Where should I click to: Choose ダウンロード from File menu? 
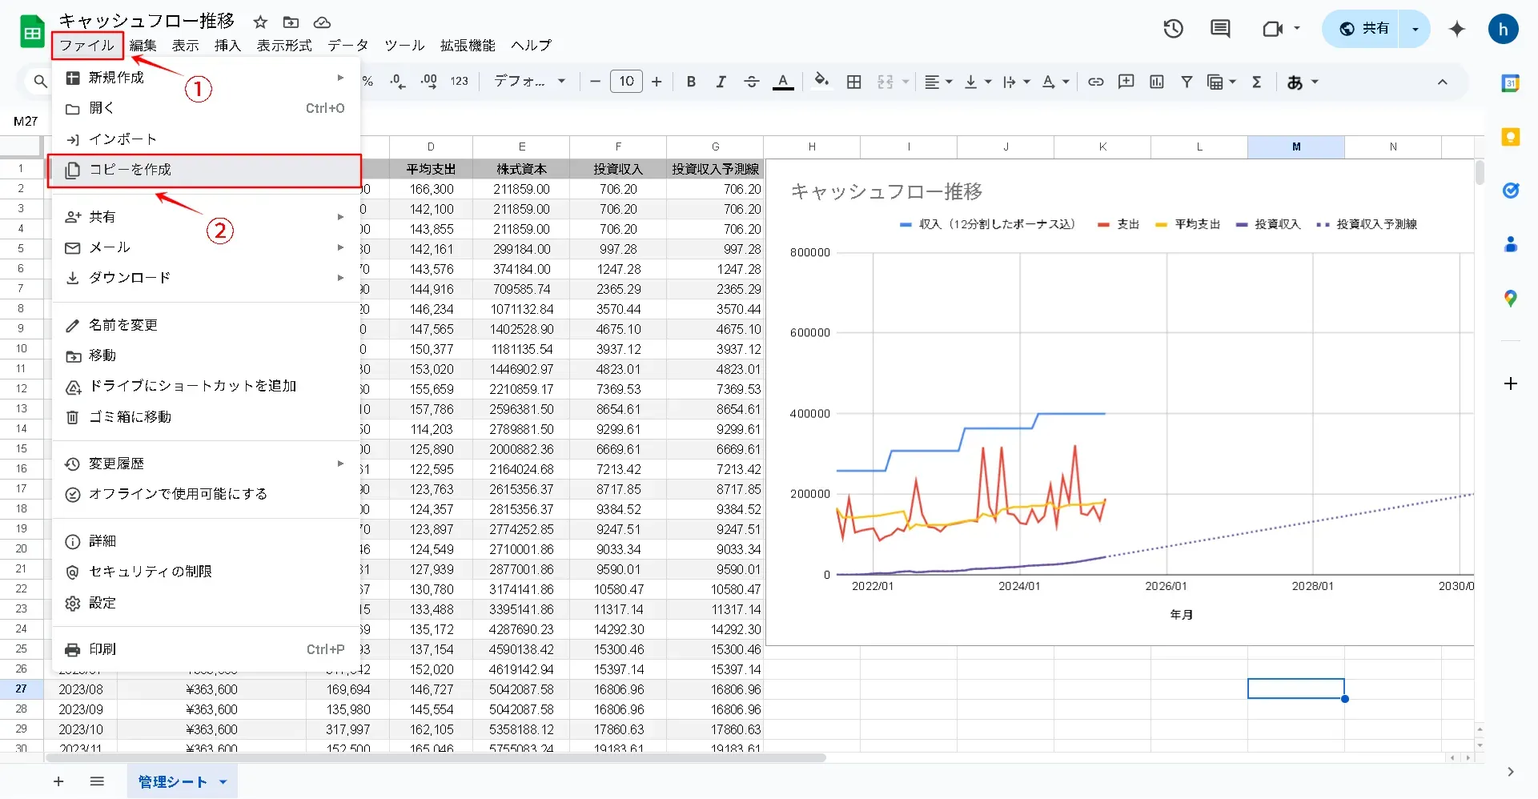click(205, 278)
